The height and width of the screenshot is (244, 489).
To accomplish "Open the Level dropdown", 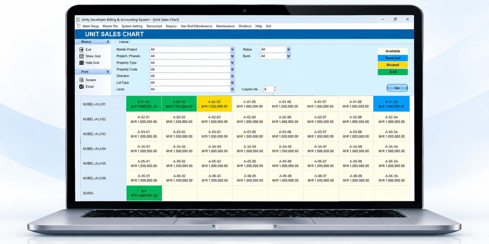I will 232,89.
